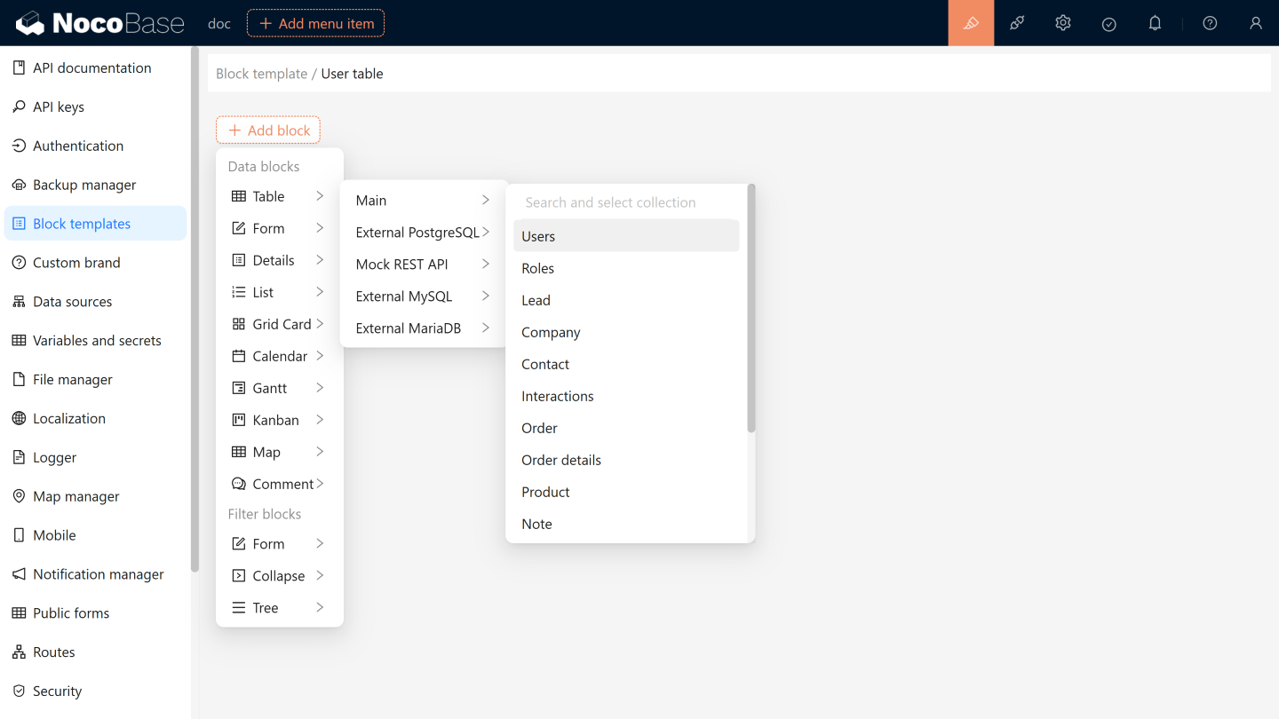The image size is (1279, 719).
Task: Open the user profile icon
Action: pyautogui.click(x=1255, y=23)
